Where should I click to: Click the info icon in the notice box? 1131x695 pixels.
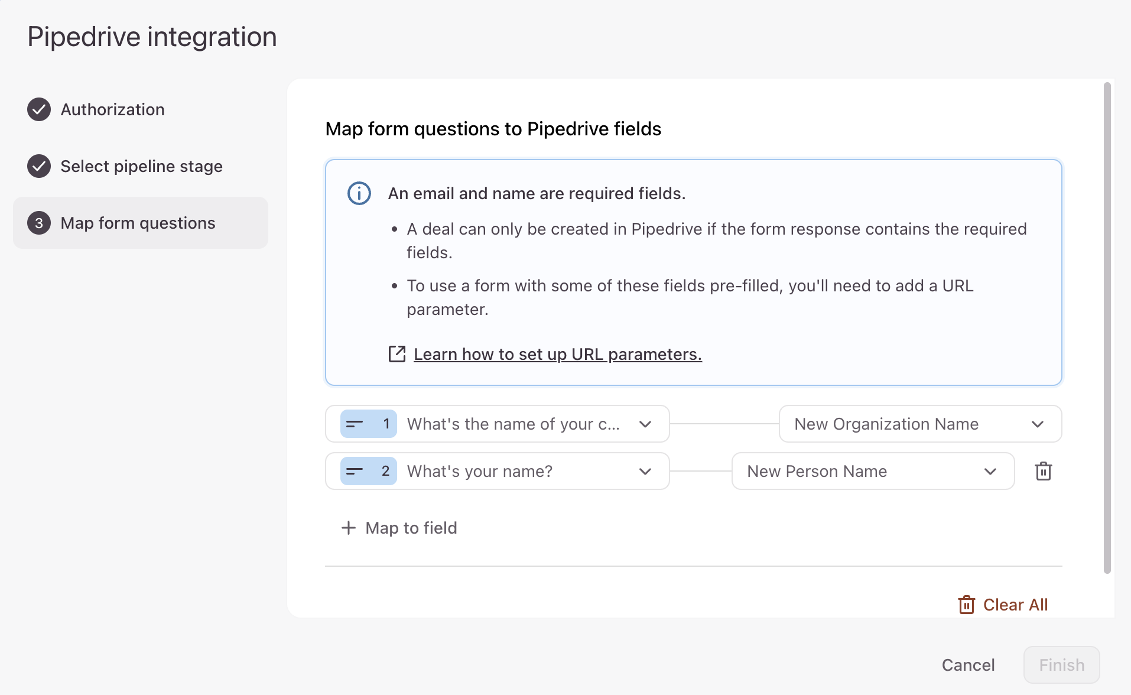[359, 193]
